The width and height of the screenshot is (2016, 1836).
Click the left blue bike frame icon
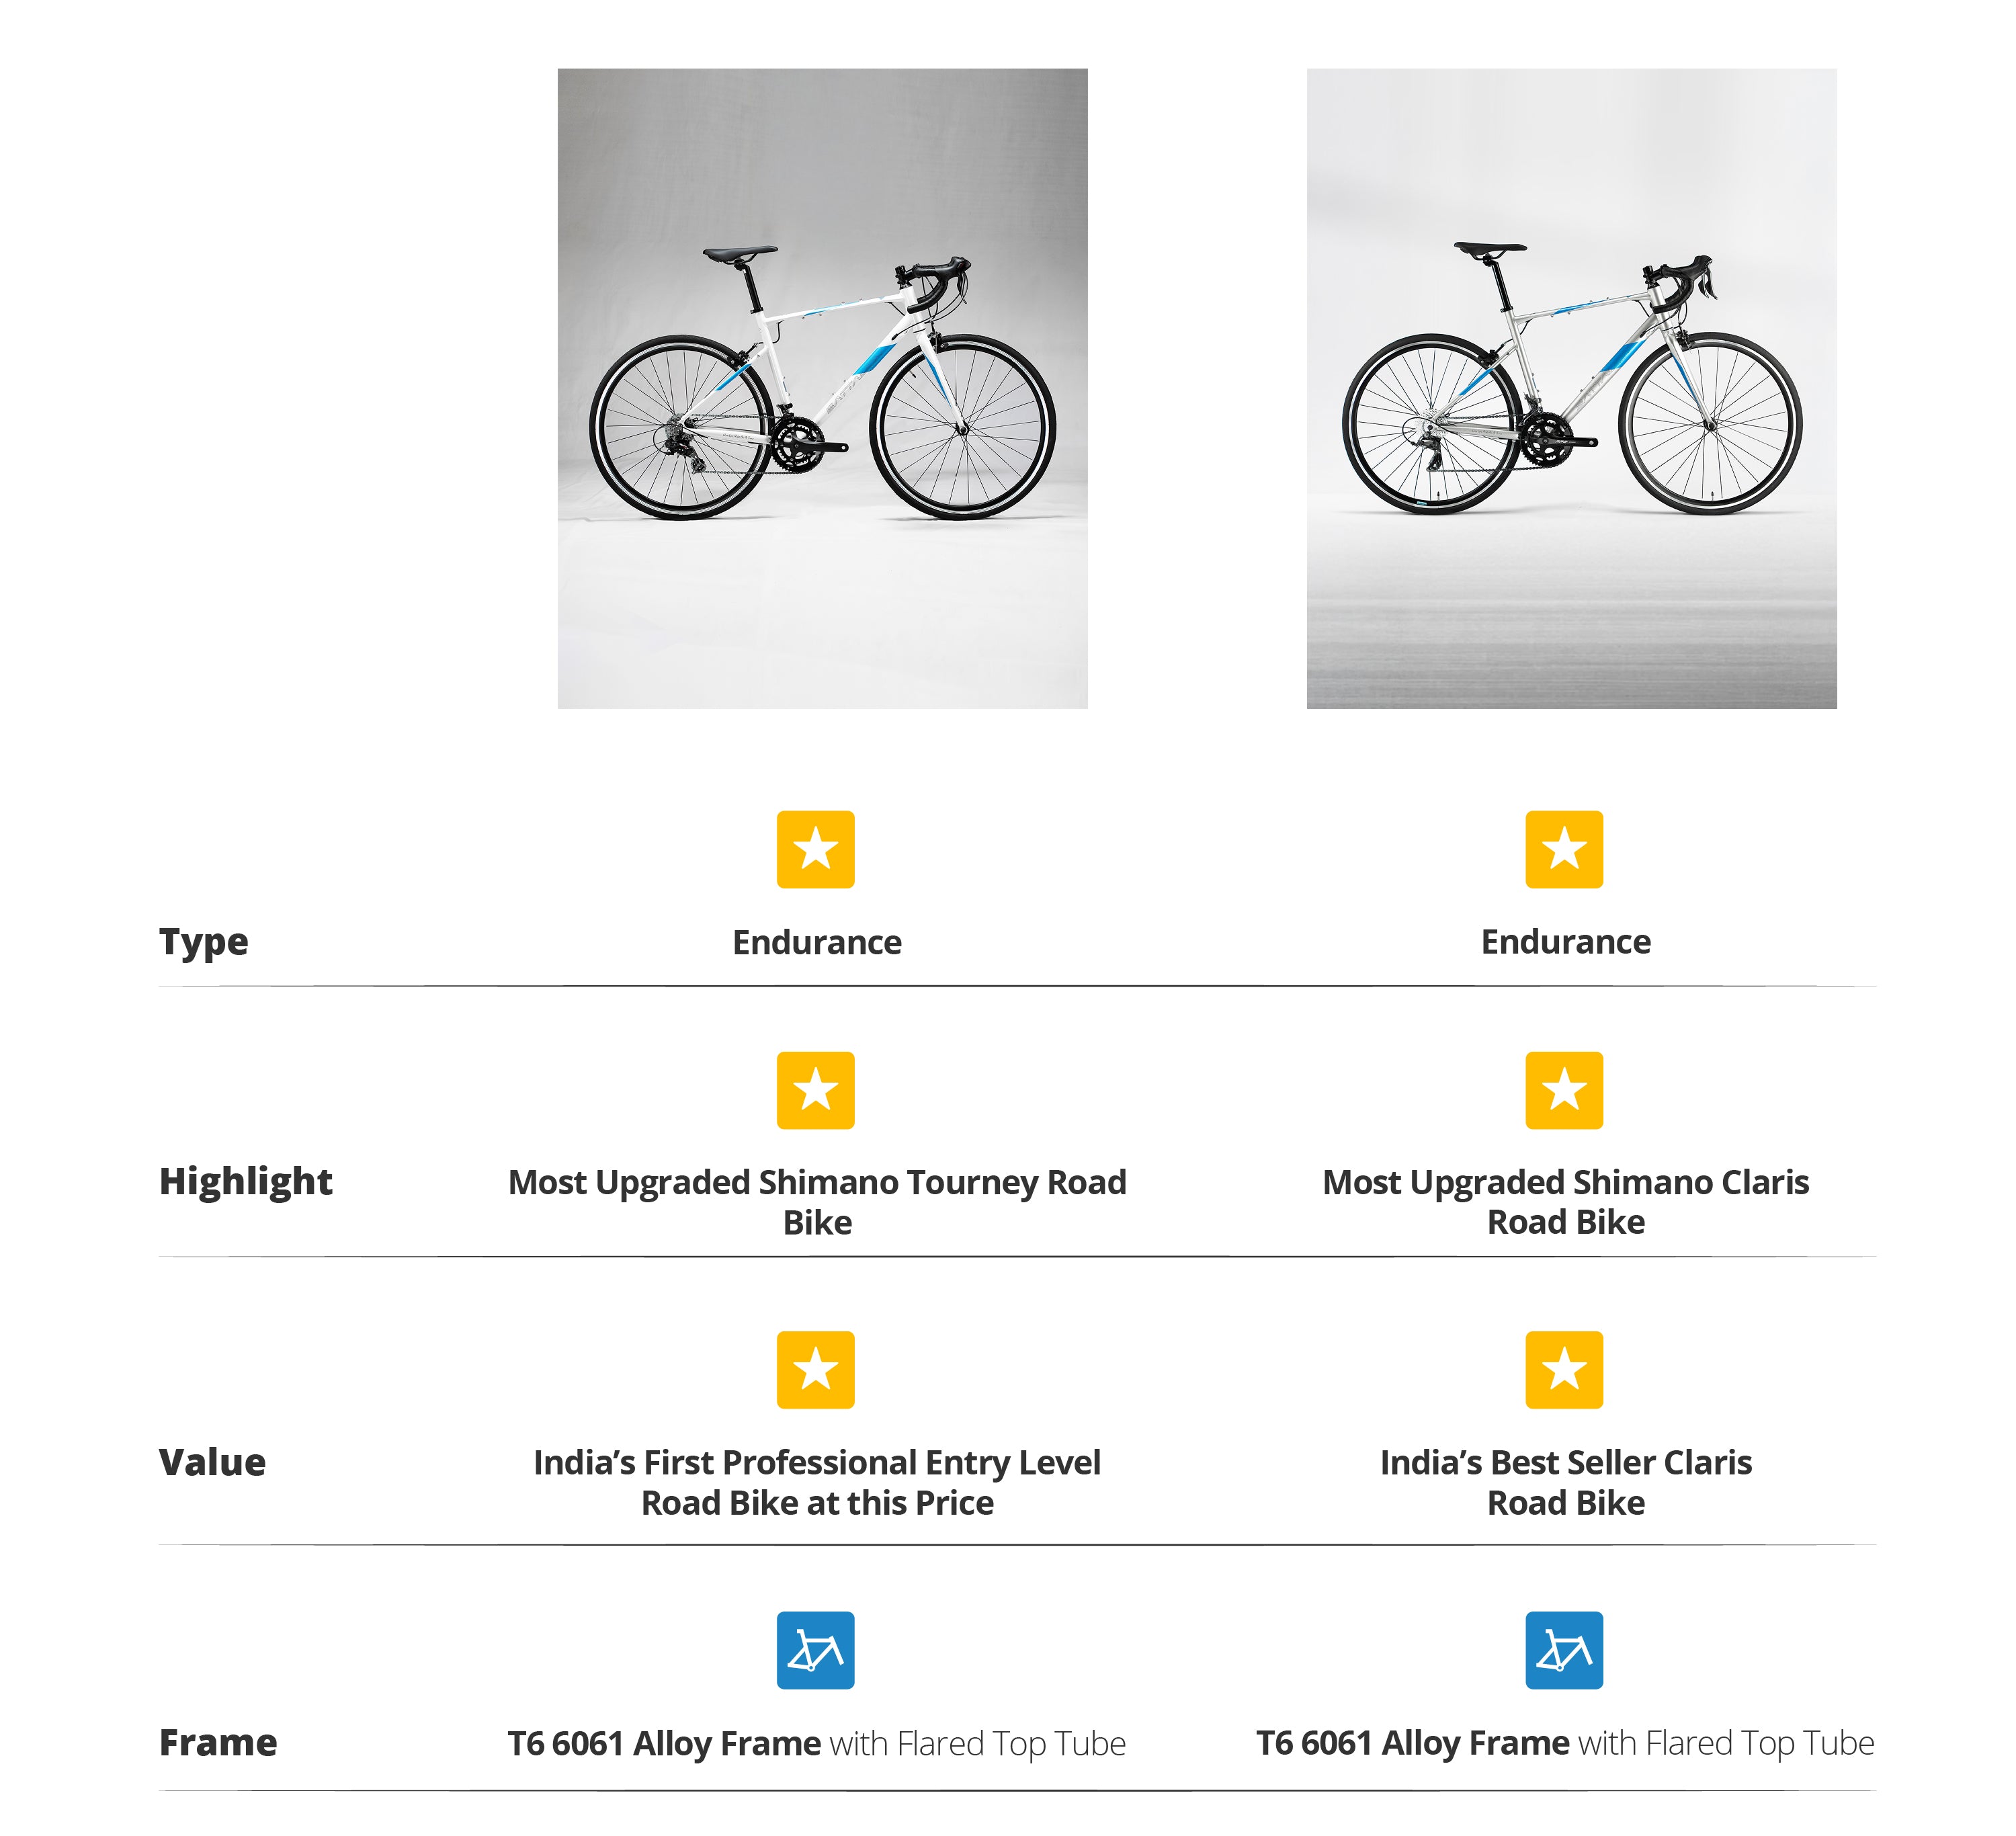tap(815, 1650)
